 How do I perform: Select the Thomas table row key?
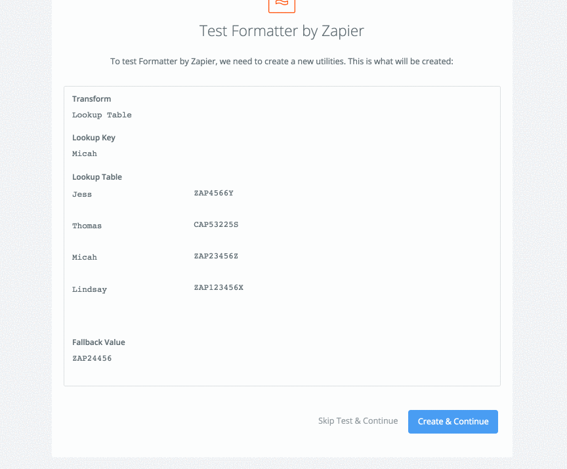point(87,226)
